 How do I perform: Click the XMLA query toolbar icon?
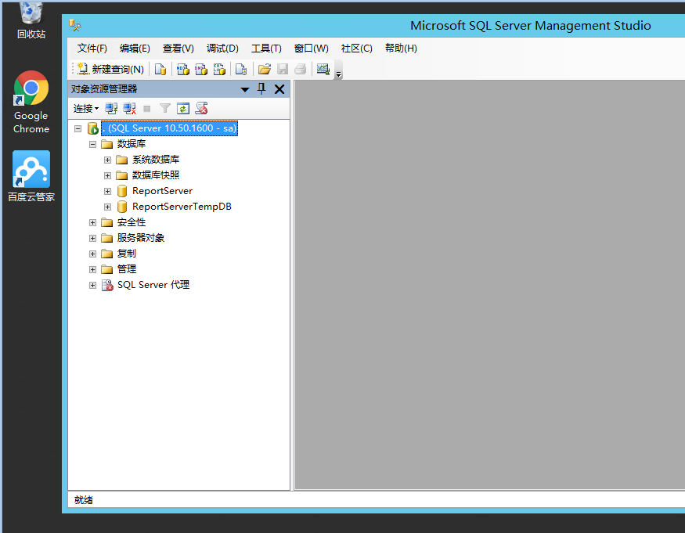220,69
